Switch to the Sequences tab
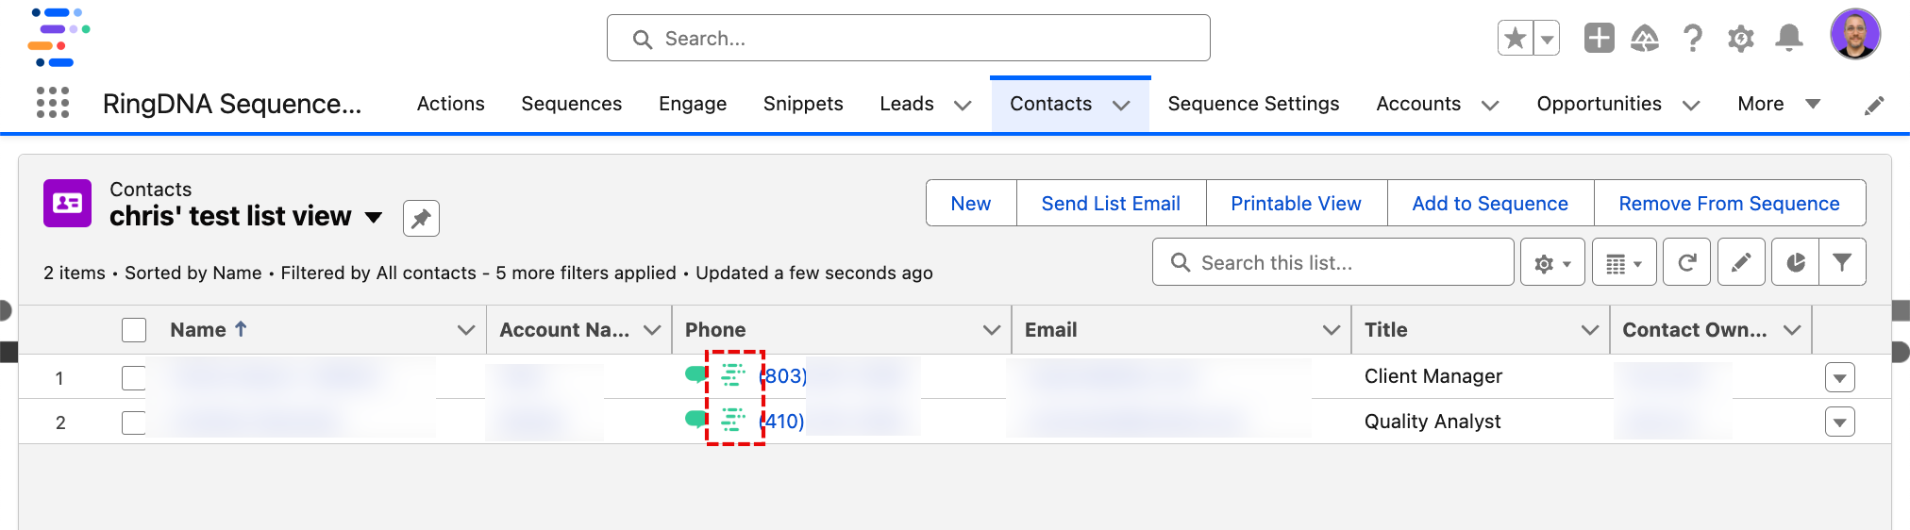Viewport: 1910px width, 530px height. click(x=571, y=104)
